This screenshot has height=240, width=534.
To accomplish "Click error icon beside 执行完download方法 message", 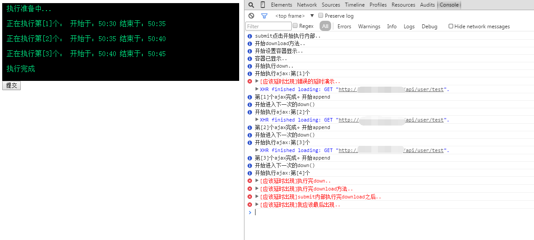I will pyautogui.click(x=250, y=189).
